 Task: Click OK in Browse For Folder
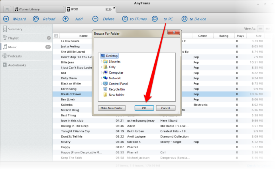pos(144,108)
